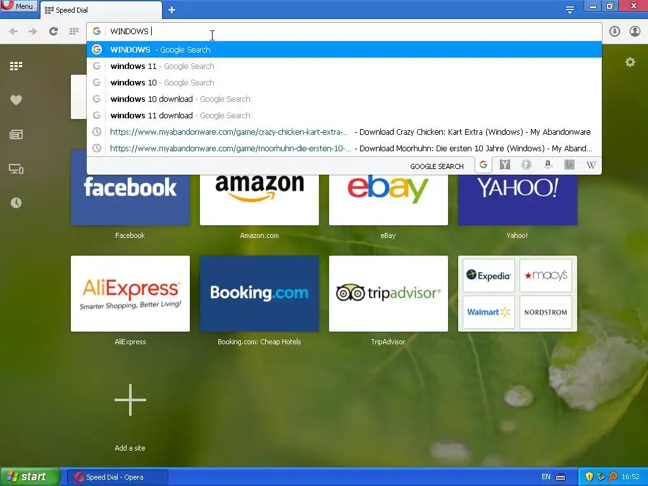Click the EN language indicator in taskbar
The width and height of the screenshot is (648, 486).
click(546, 477)
